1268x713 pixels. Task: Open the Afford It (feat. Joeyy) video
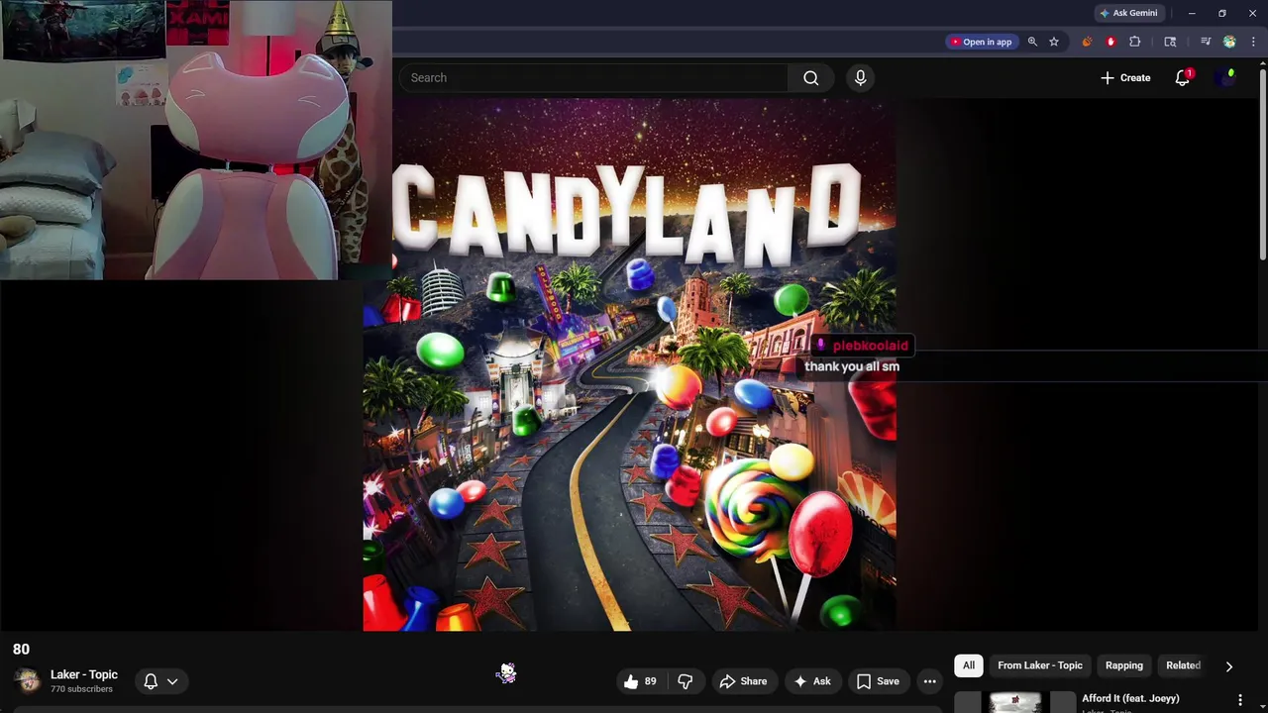[x=1130, y=699]
